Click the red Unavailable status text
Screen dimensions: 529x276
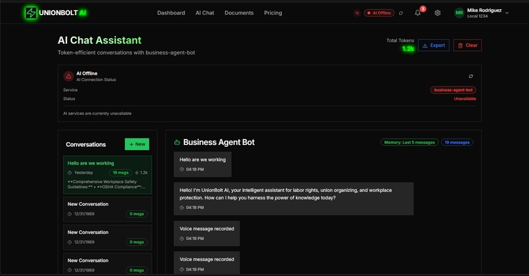coord(465,99)
